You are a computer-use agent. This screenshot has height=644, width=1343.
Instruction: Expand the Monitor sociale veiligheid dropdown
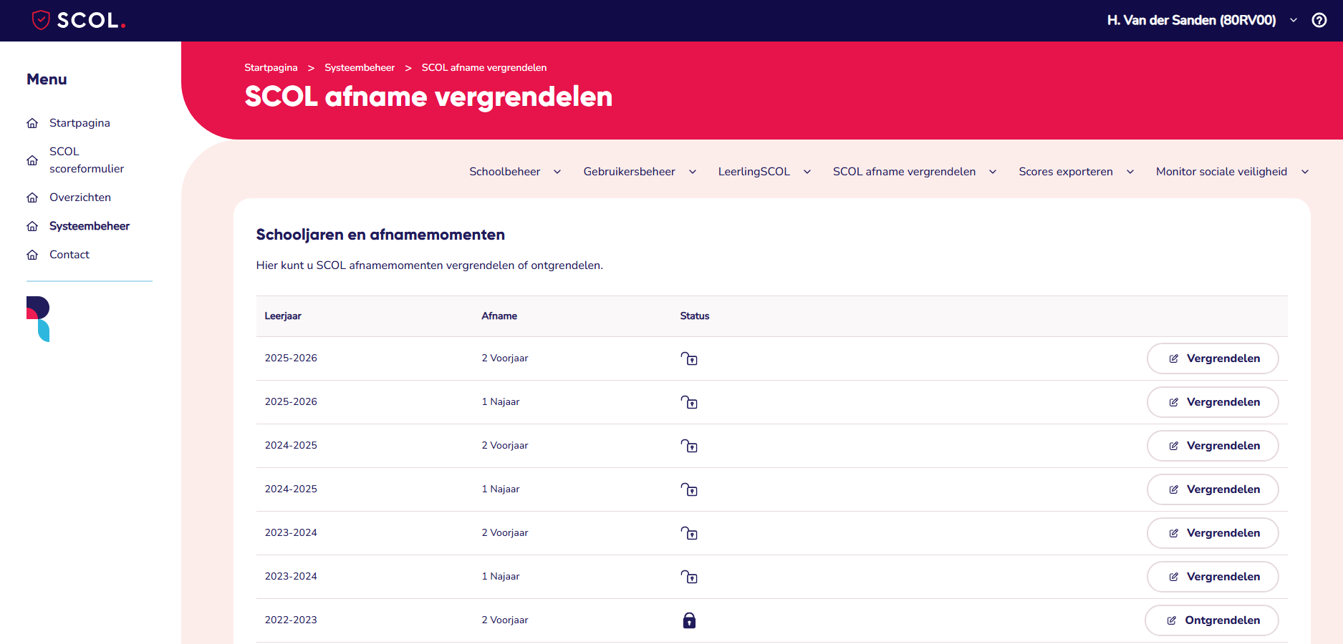[x=1305, y=172]
